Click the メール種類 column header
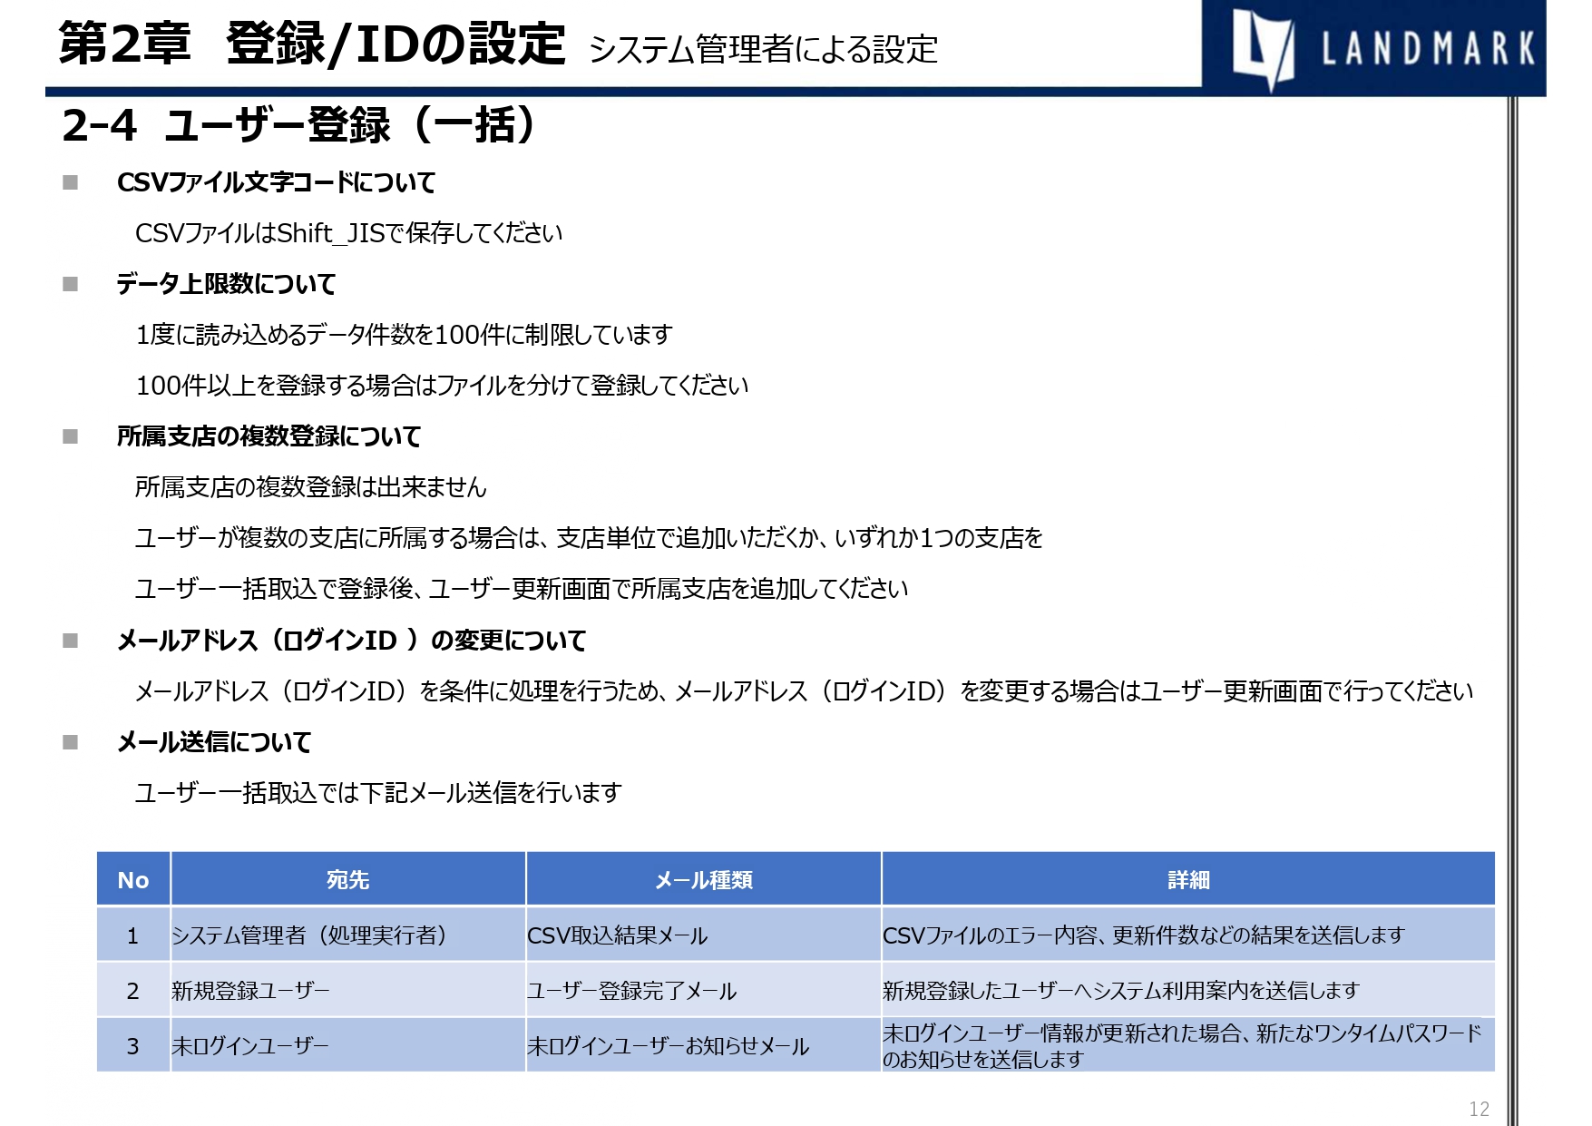 click(x=704, y=879)
